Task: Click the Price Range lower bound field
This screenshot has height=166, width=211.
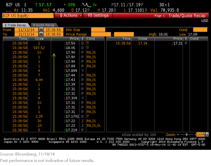Action: (101, 34)
